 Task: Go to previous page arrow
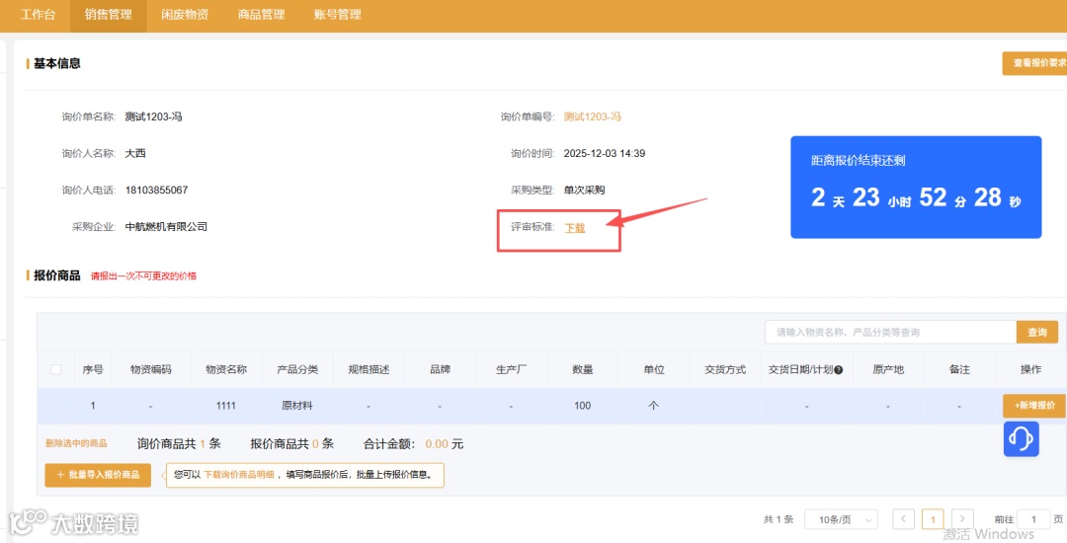point(903,519)
